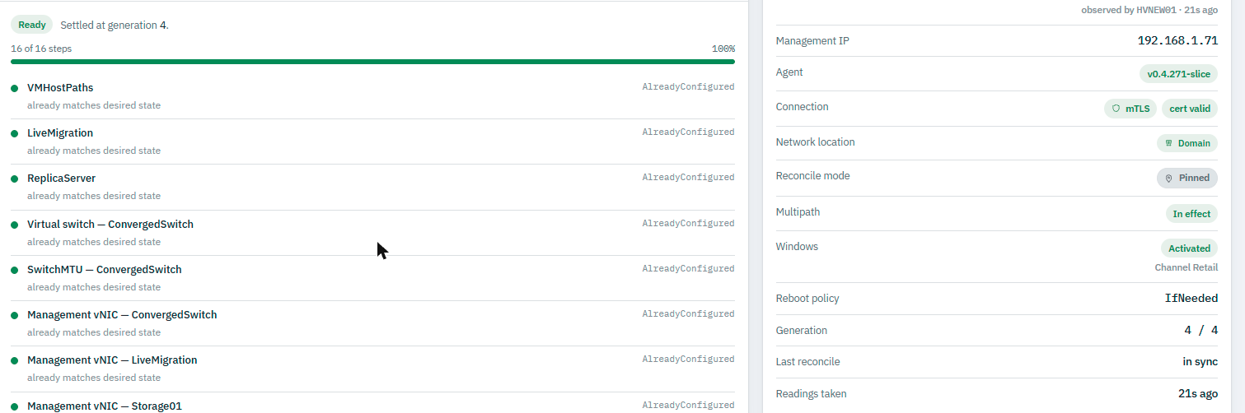The width and height of the screenshot is (1245, 413).
Task: Click AlreadyConfigured status for LiveMigration
Action: click(688, 132)
